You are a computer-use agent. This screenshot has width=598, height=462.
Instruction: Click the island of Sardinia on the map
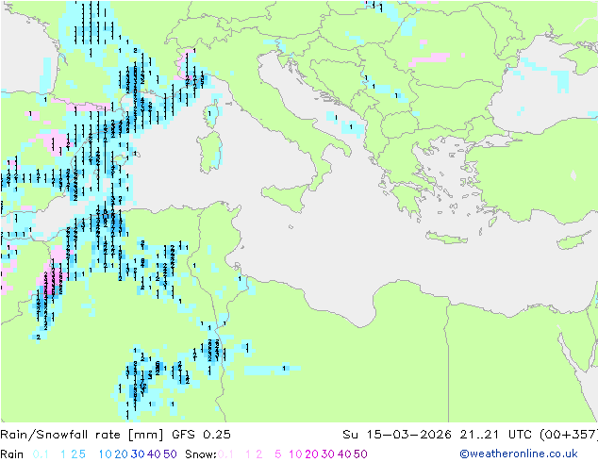[209, 153]
